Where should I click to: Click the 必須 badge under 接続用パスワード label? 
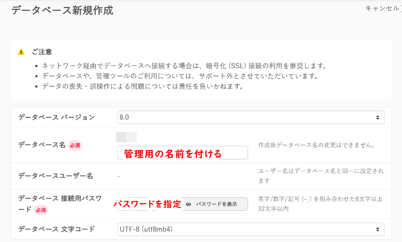click(41, 209)
